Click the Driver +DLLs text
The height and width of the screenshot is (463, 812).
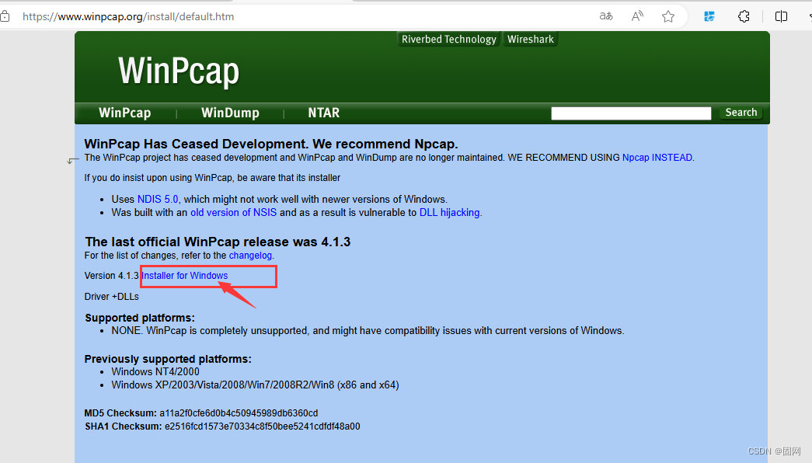(111, 297)
